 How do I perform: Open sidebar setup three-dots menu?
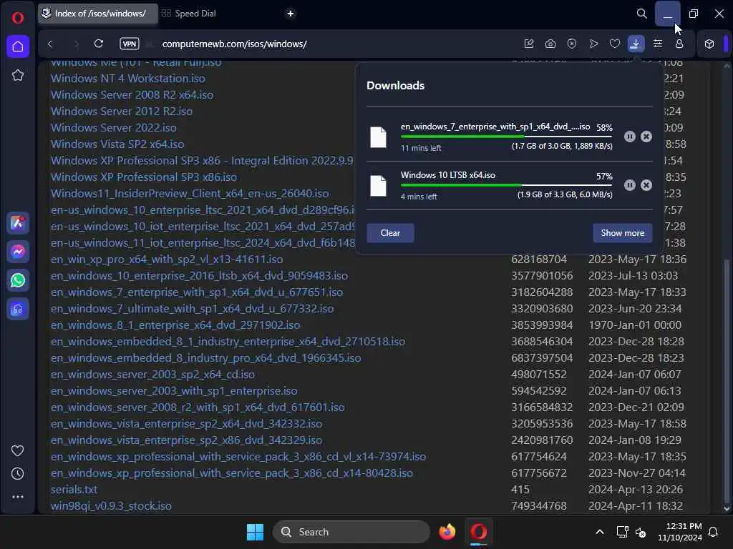18,497
